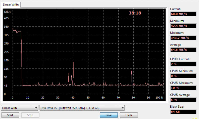Open the Disk Drive #2 Blitzwolf SSD dropdown
The width and height of the screenshot is (199, 119).
[82, 108]
